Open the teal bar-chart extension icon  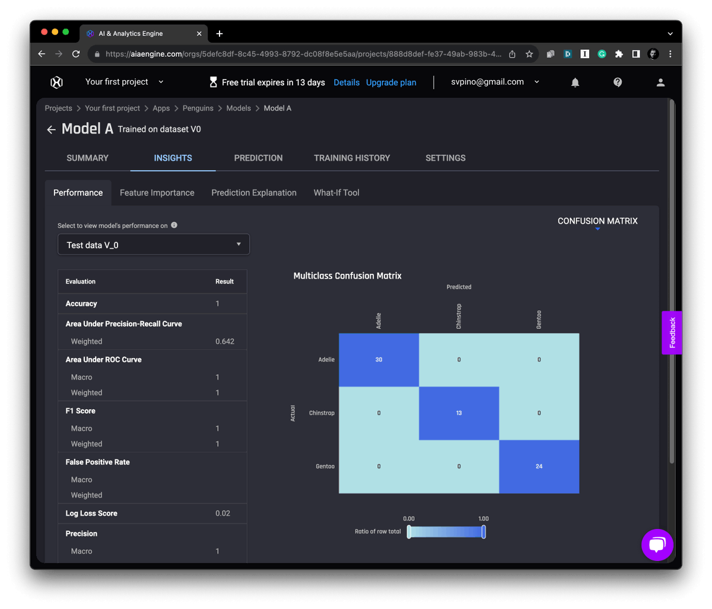(x=567, y=54)
